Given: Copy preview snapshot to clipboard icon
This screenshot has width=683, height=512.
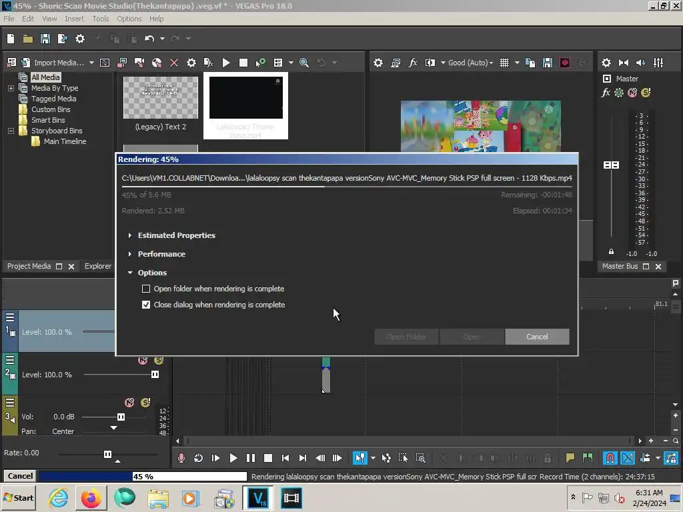Looking at the screenshot, I should pyautogui.click(x=530, y=63).
